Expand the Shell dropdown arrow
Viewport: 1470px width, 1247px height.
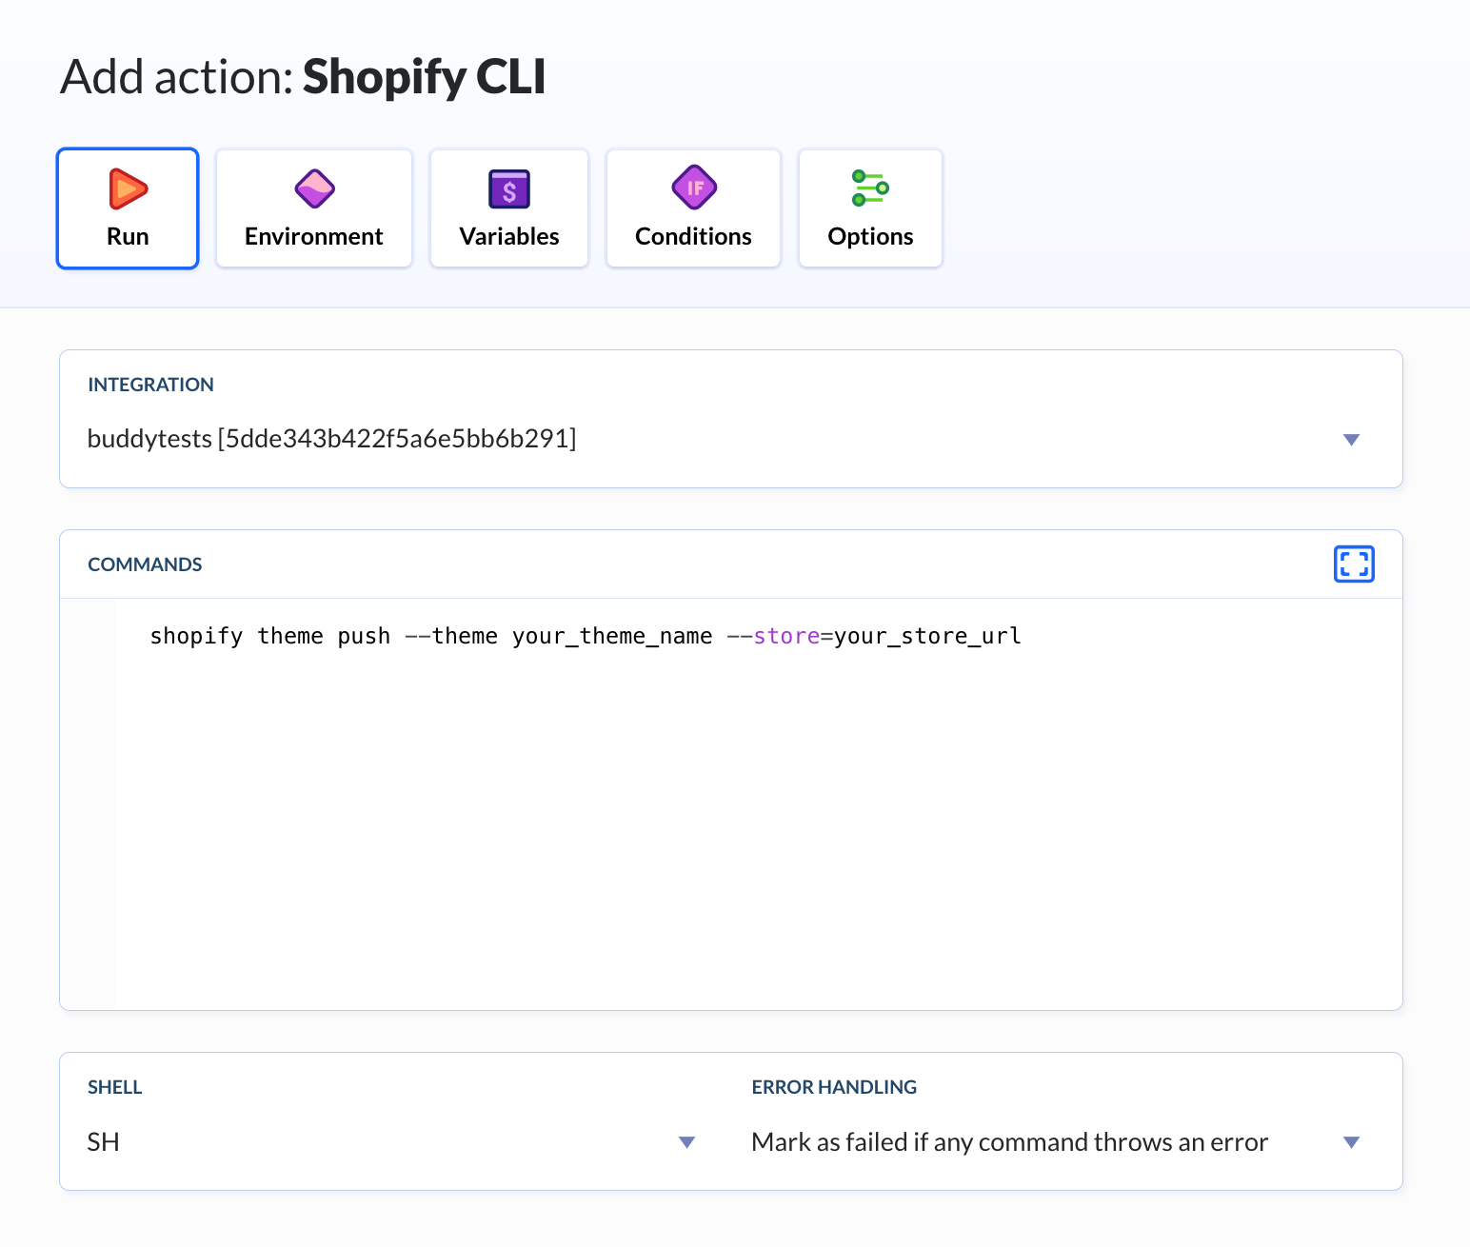(686, 1142)
